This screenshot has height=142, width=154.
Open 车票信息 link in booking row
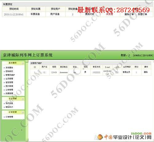[35, 14]
